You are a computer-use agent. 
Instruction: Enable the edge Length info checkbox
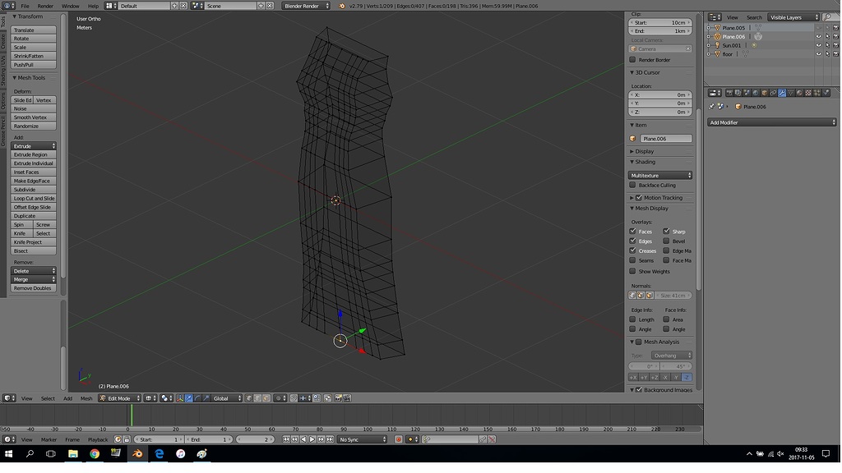coord(632,319)
